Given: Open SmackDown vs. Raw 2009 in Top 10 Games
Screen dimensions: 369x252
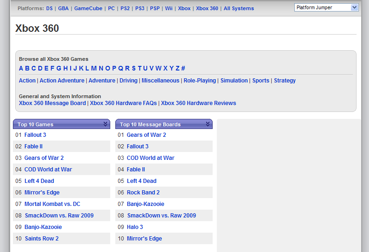Looking at the screenshot, I should pyautogui.click(x=60, y=216).
